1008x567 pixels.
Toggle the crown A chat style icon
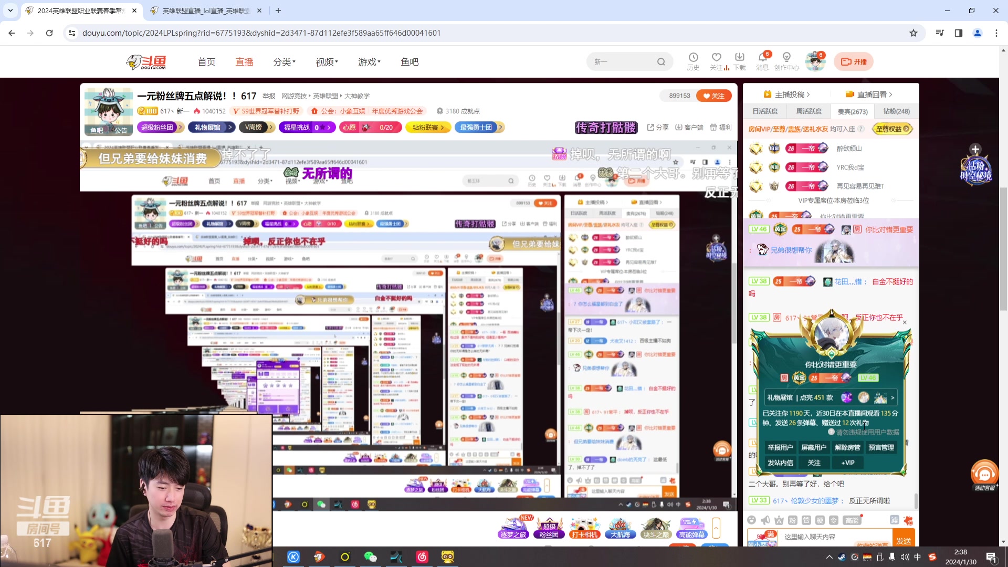point(779,520)
